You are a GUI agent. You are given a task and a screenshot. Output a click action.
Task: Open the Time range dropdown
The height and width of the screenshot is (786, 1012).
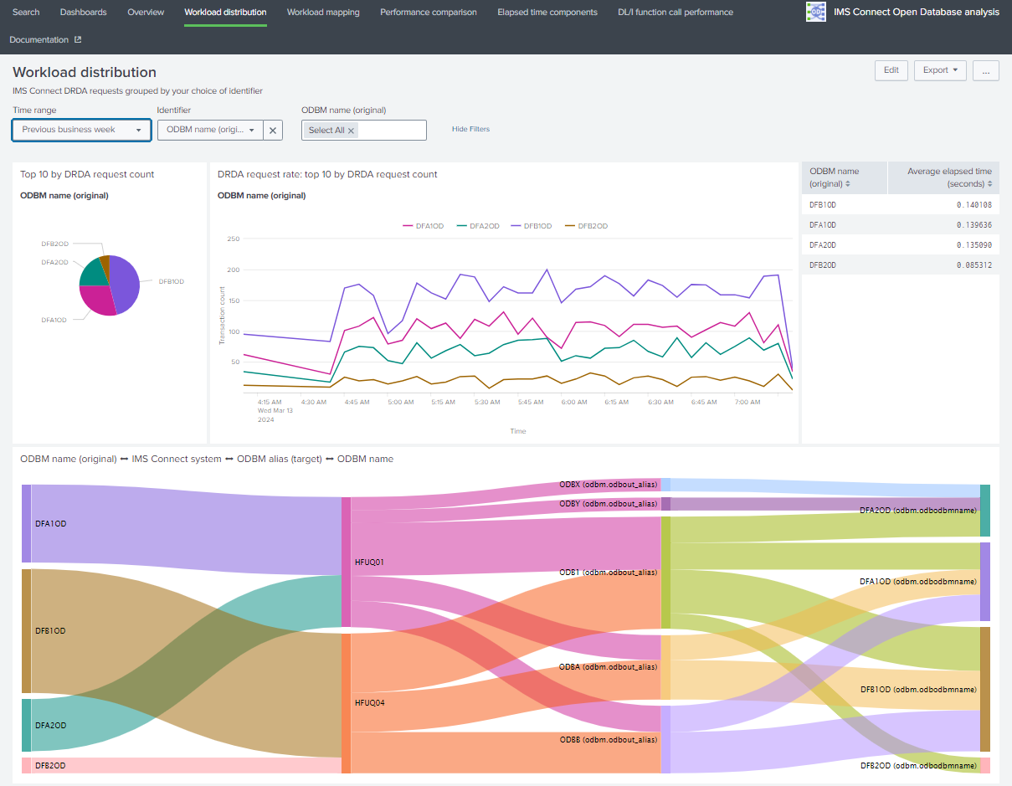point(81,130)
